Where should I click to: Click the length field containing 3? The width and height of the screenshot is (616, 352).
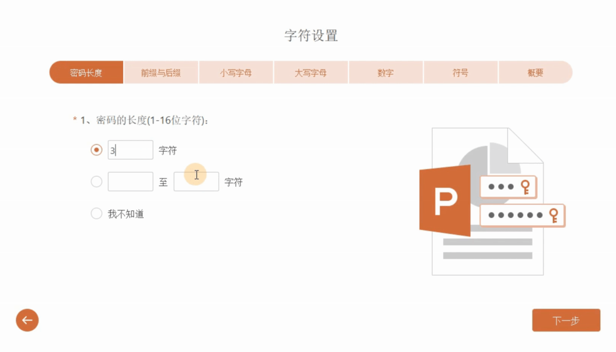(130, 150)
